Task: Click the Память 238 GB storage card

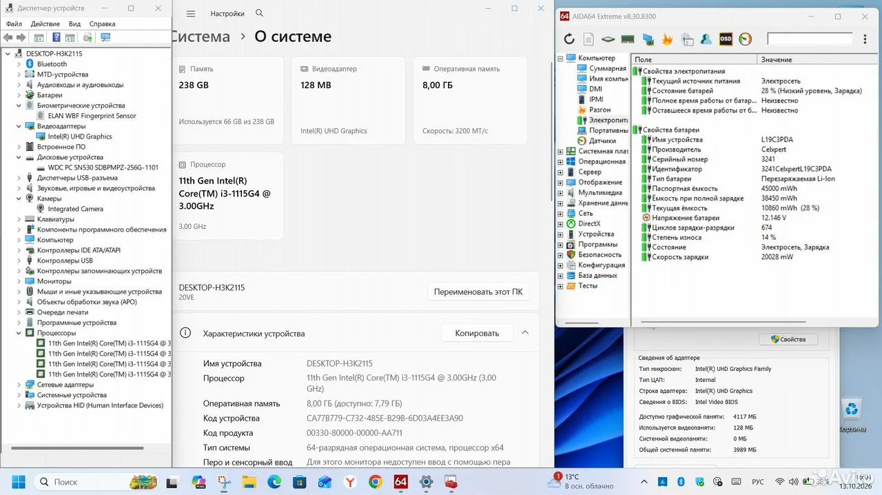Action: (x=227, y=100)
